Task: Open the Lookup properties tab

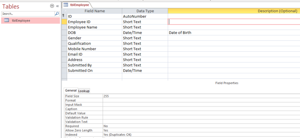Action: click(x=84, y=91)
